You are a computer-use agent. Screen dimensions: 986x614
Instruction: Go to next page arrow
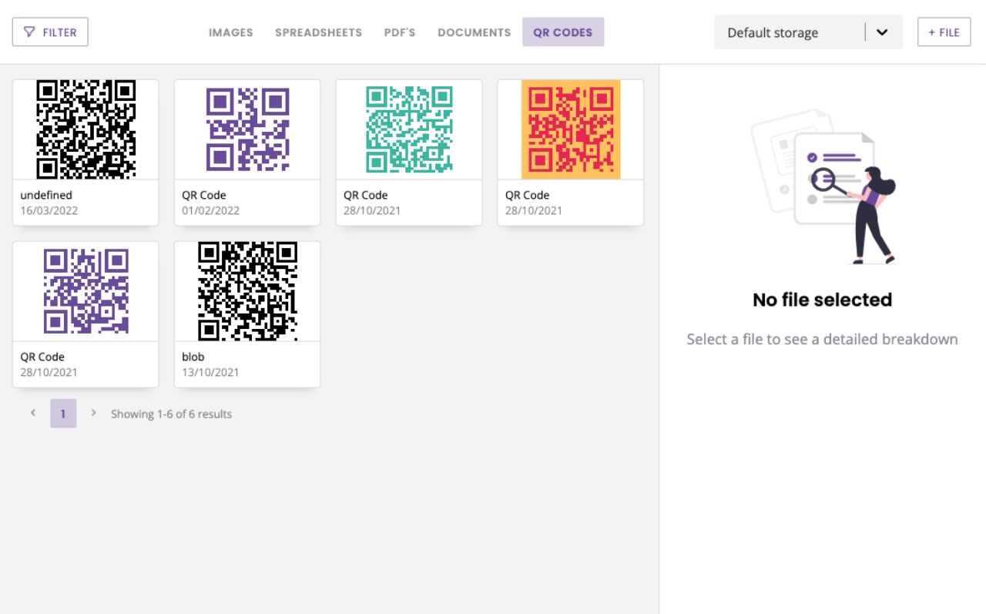[93, 413]
